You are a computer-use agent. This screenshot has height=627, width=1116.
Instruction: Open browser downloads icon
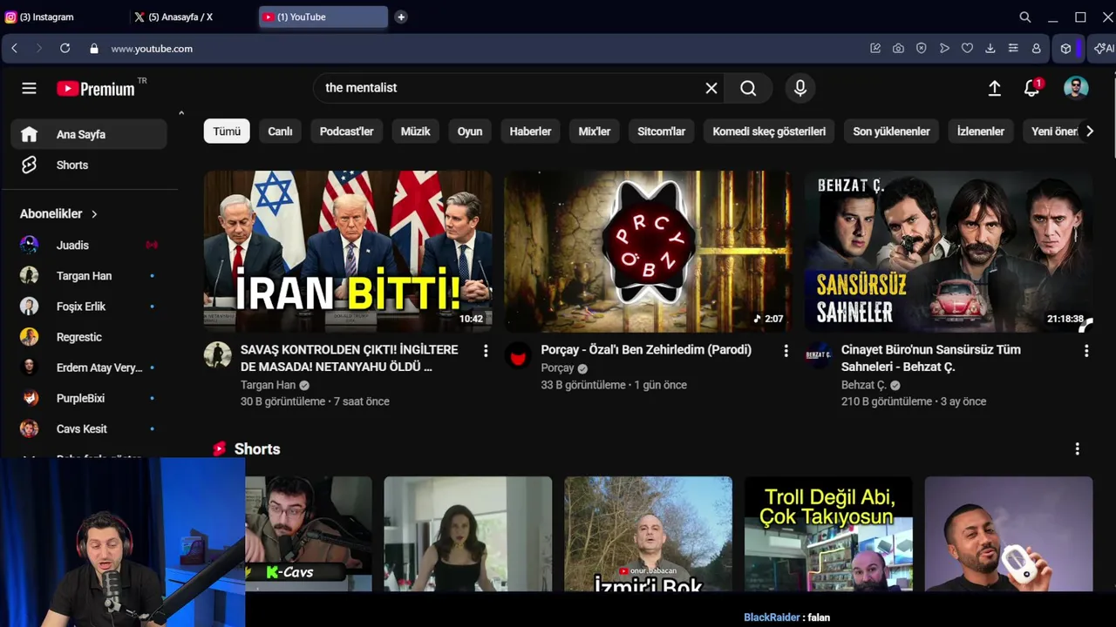pos(990,49)
